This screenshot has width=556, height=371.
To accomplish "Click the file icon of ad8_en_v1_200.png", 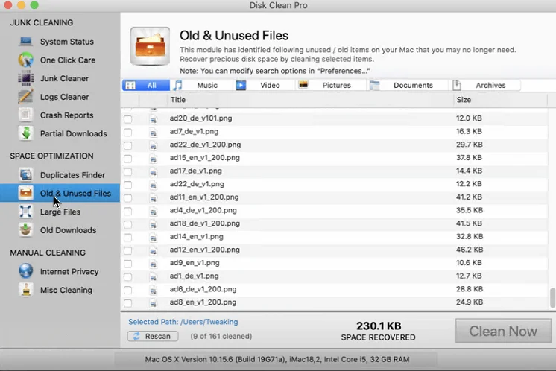I will [154, 303].
